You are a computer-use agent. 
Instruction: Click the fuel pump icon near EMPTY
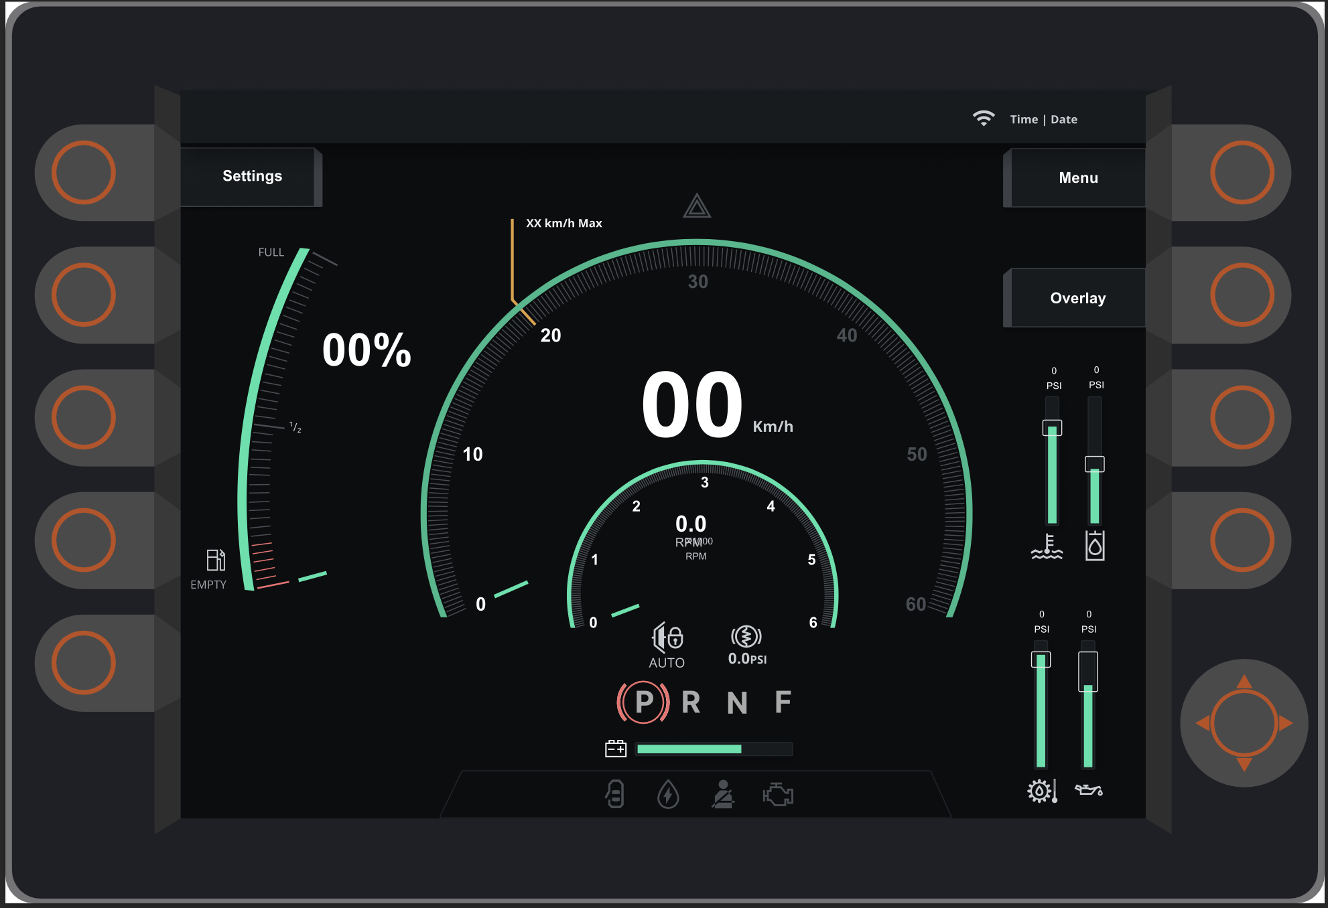pos(215,560)
